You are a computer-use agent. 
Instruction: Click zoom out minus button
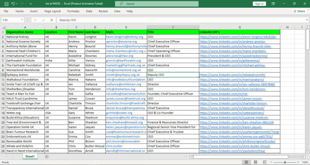(x=271, y=162)
